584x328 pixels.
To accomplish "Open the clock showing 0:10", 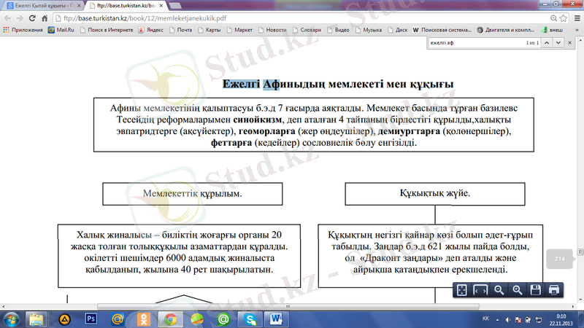I will coord(561,320).
